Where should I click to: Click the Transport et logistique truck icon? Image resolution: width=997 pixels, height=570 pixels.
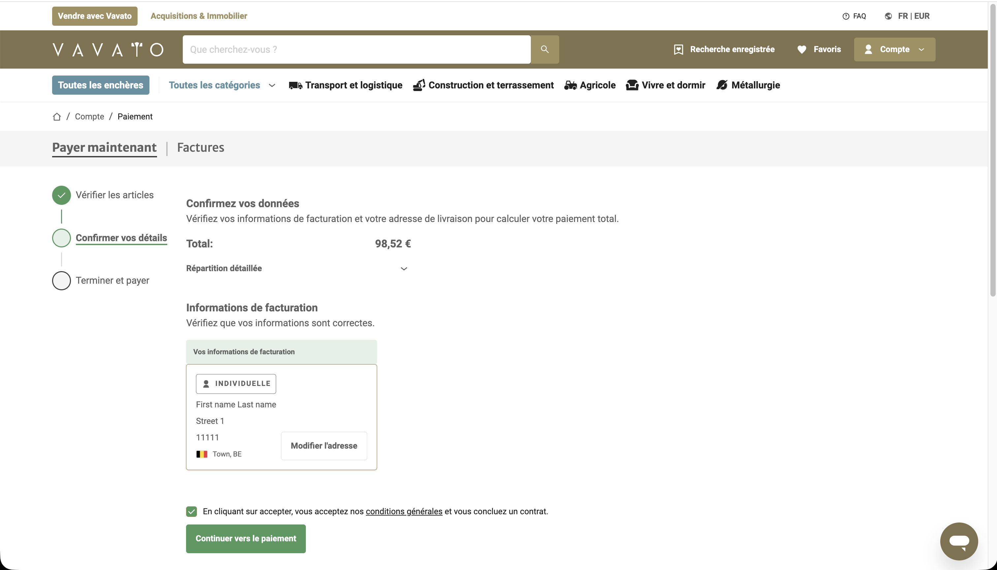[x=295, y=85]
